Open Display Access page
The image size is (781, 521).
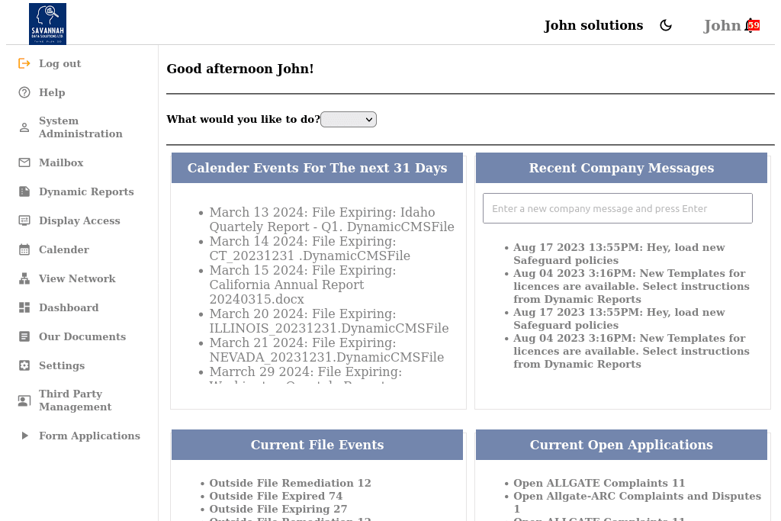(79, 220)
